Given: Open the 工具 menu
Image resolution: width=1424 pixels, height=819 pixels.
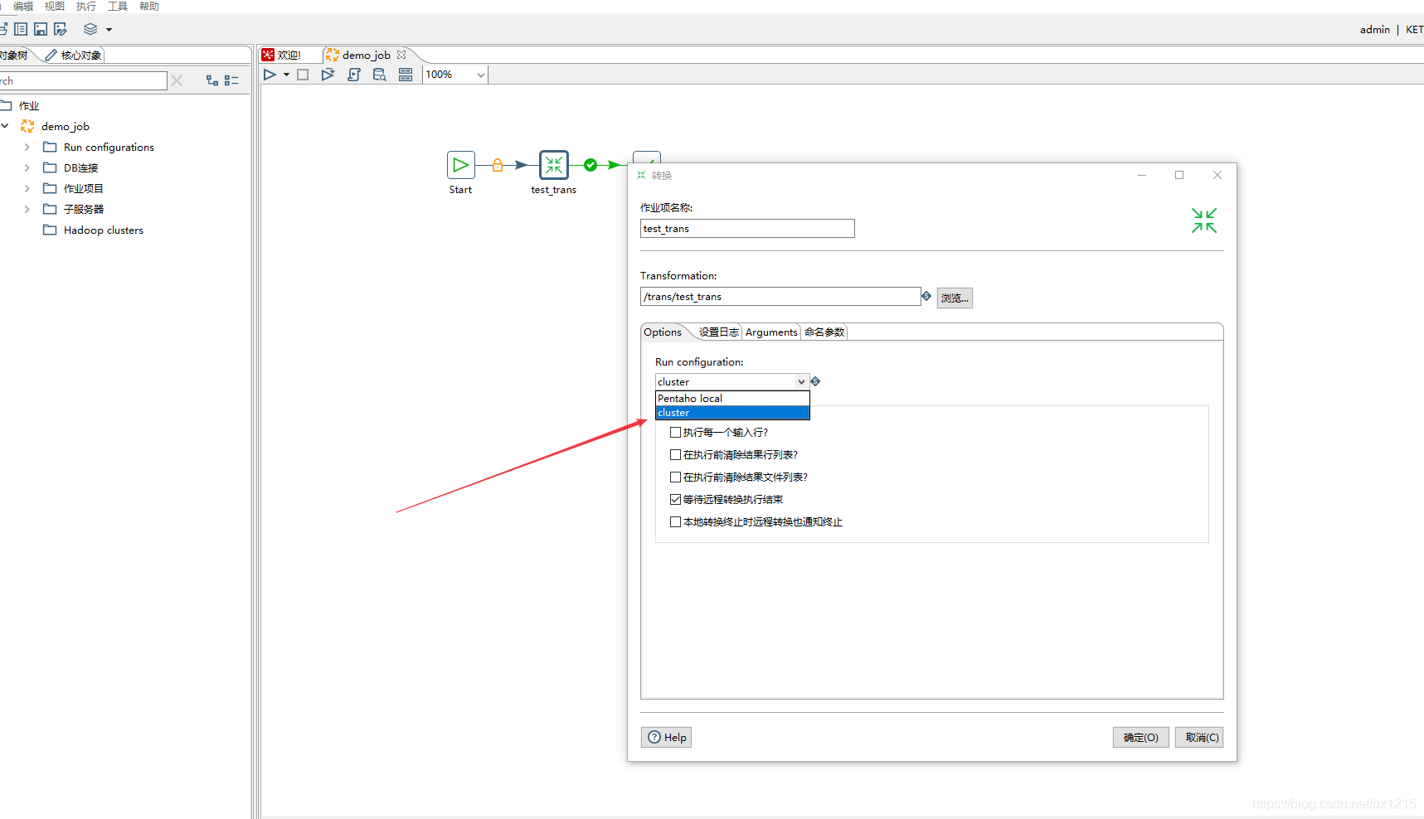Looking at the screenshot, I should point(118,7).
